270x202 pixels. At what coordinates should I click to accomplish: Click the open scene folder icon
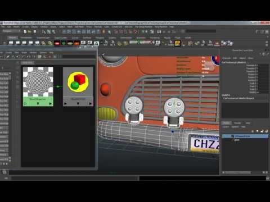tap(29, 31)
